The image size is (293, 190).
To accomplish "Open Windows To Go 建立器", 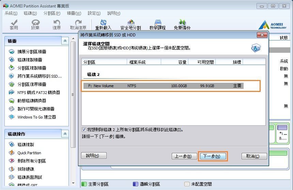I will tap(37, 117).
